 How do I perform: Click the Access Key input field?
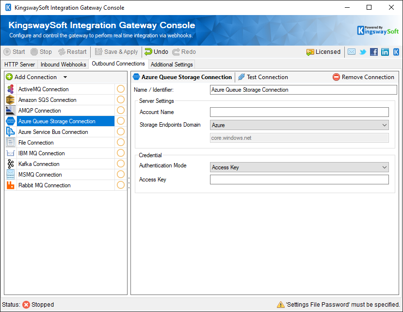299,180
